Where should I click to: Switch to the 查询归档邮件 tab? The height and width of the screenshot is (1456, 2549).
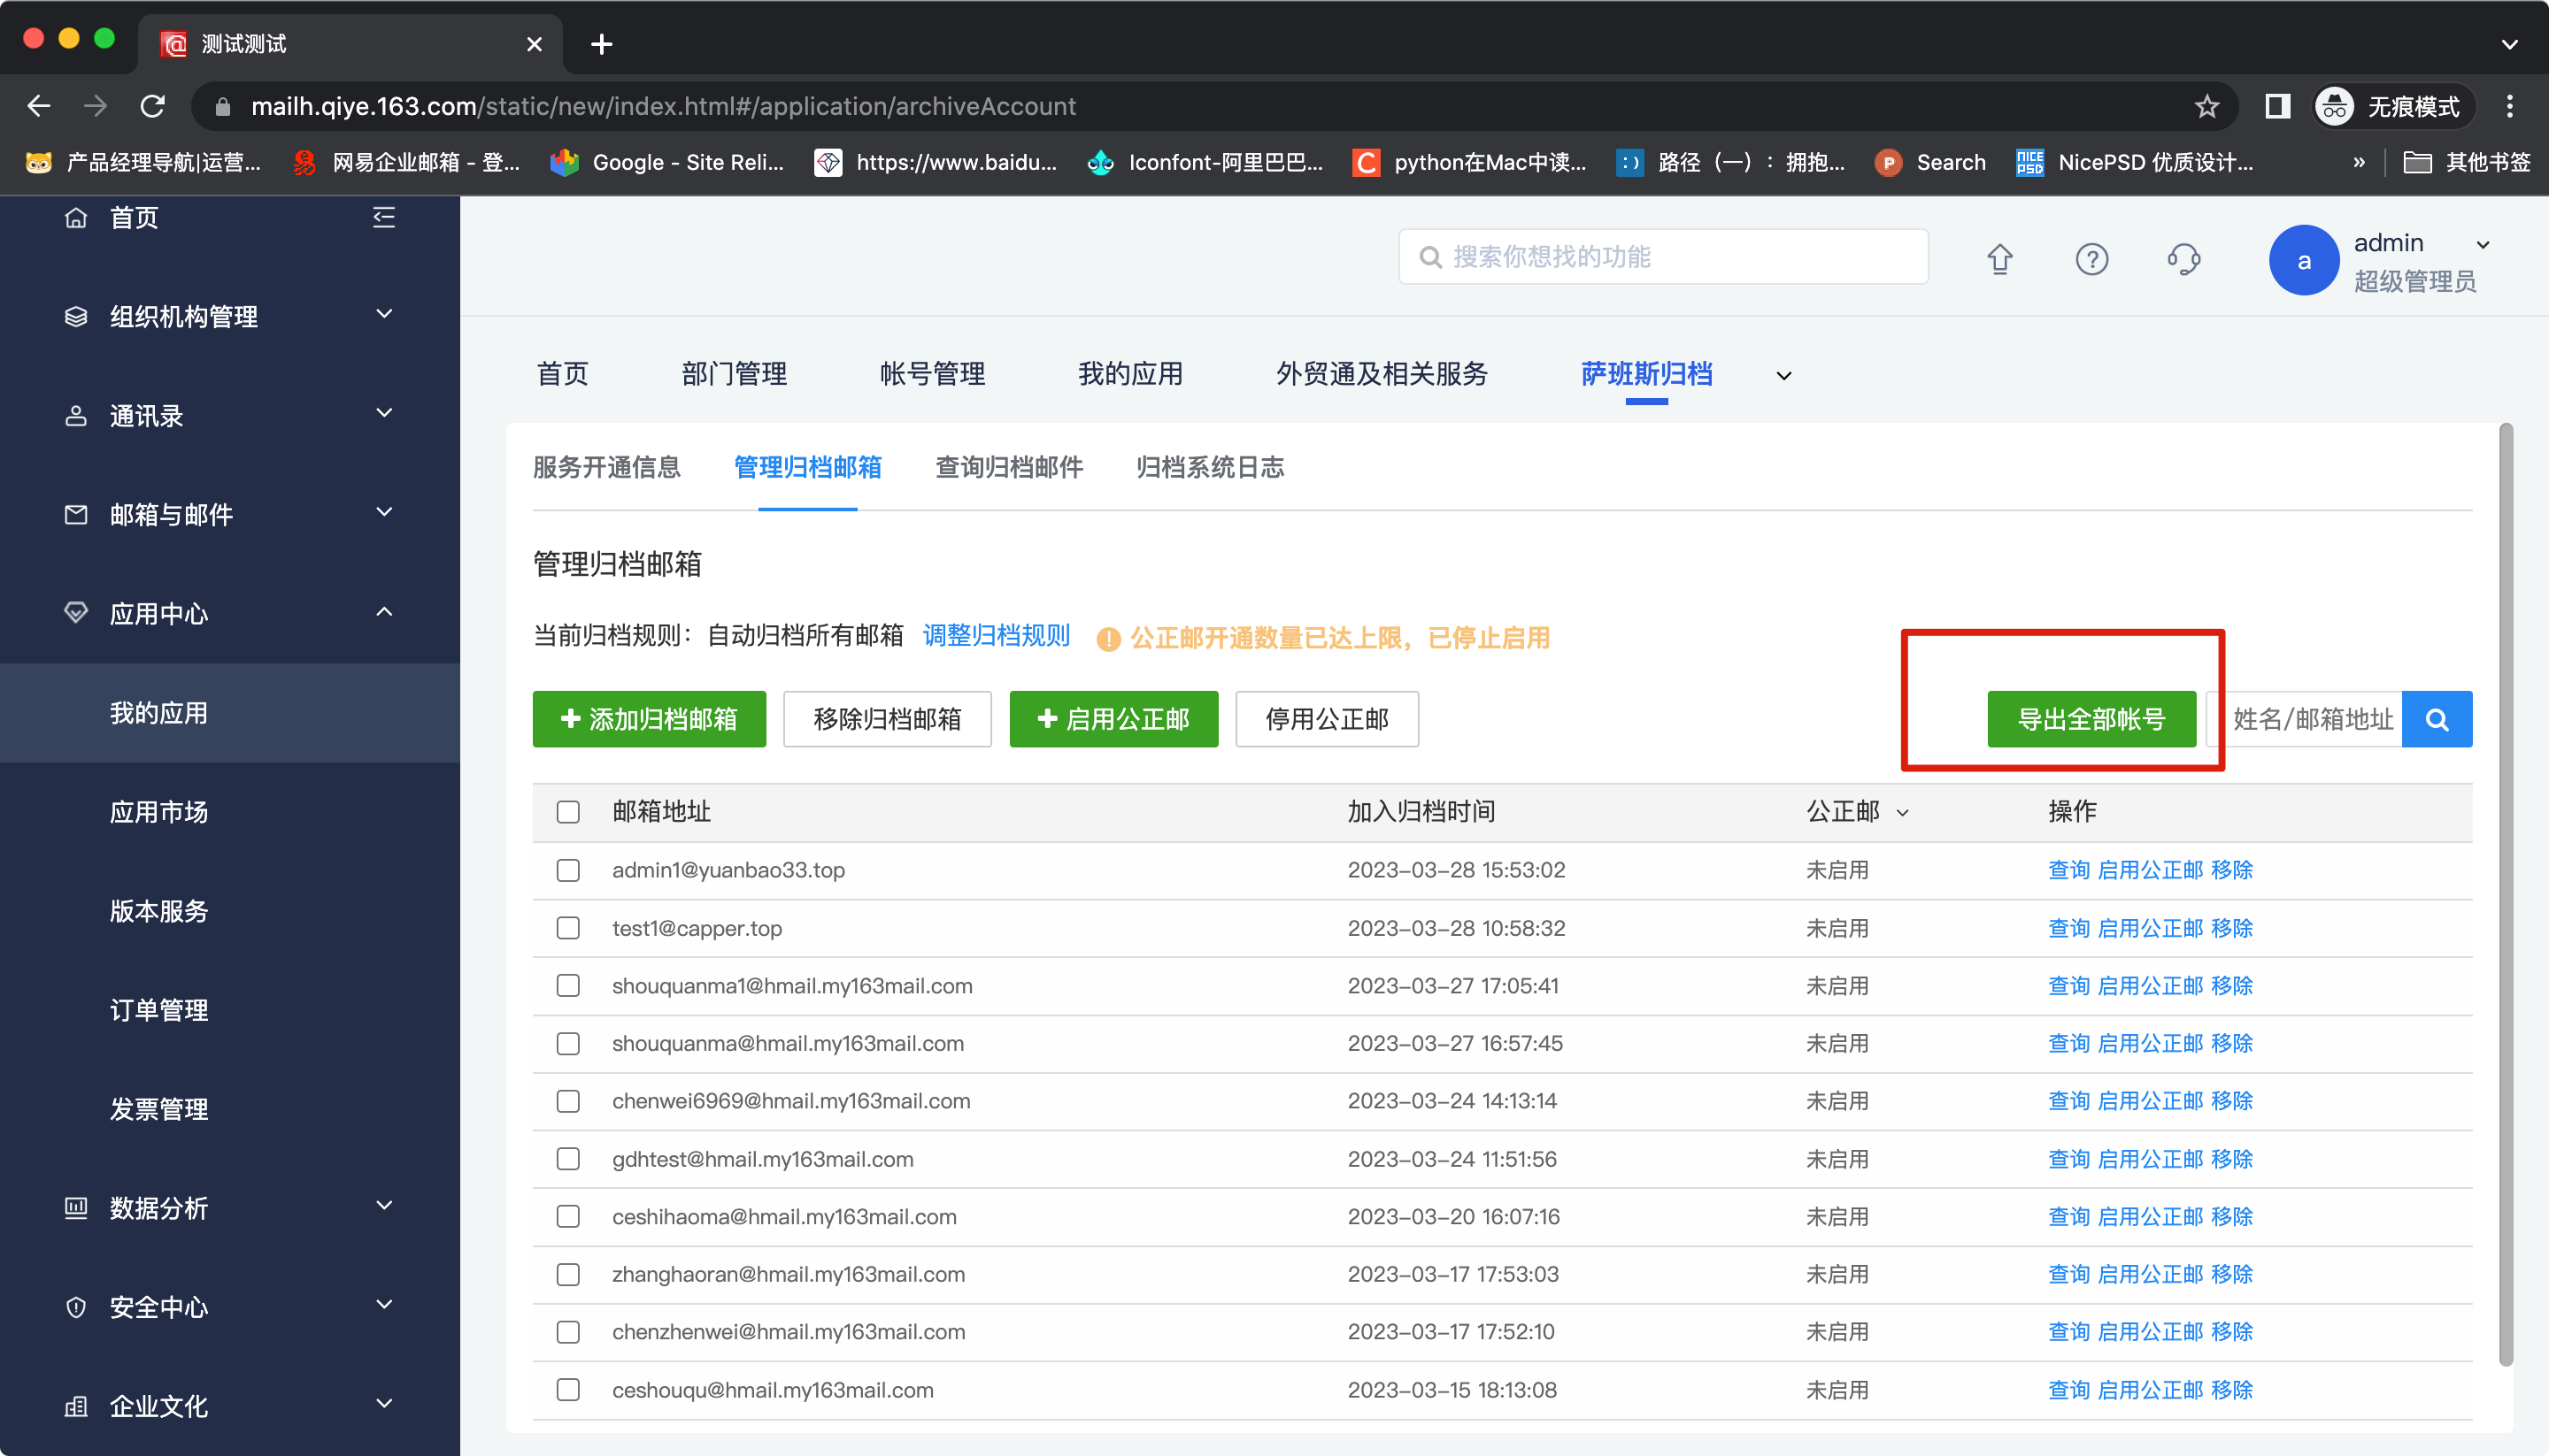(x=1008, y=467)
